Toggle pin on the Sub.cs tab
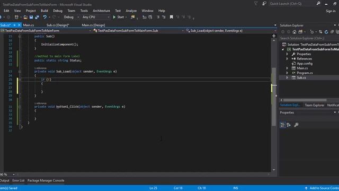Viewport: 339px width, 191px height. pyautogui.click(x=14, y=25)
